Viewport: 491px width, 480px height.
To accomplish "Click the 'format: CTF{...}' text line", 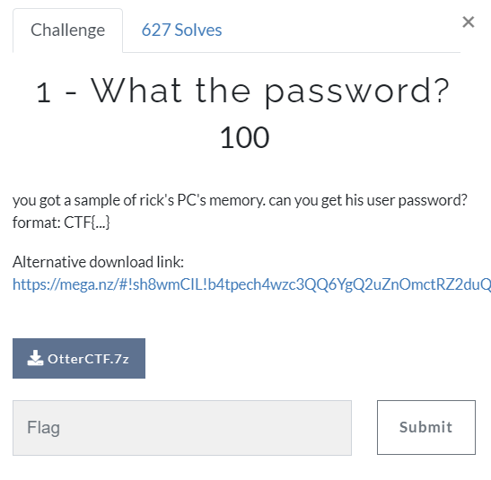I will tap(61, 223).
